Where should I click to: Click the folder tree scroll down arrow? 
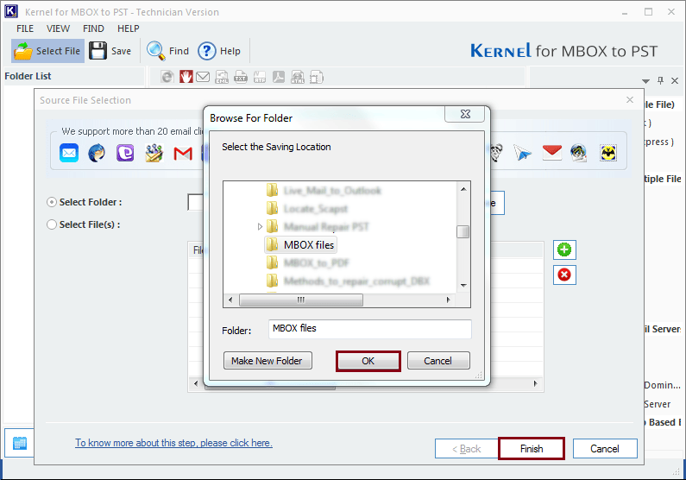(x=463, y=285)
